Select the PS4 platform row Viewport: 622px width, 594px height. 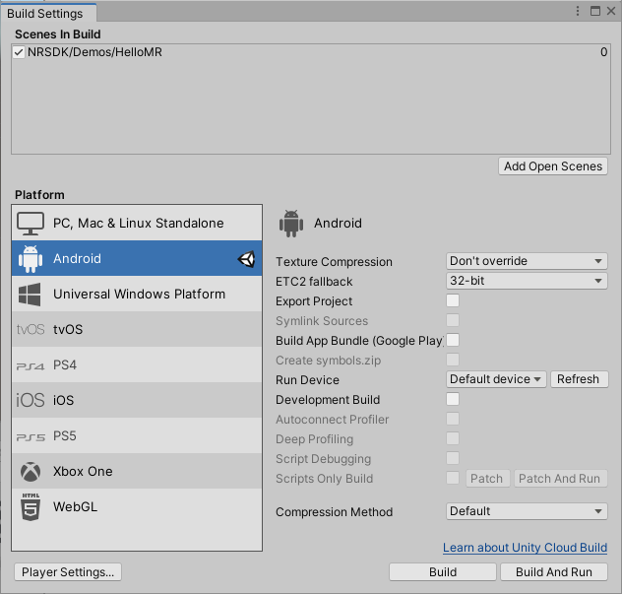coord(137,364)
